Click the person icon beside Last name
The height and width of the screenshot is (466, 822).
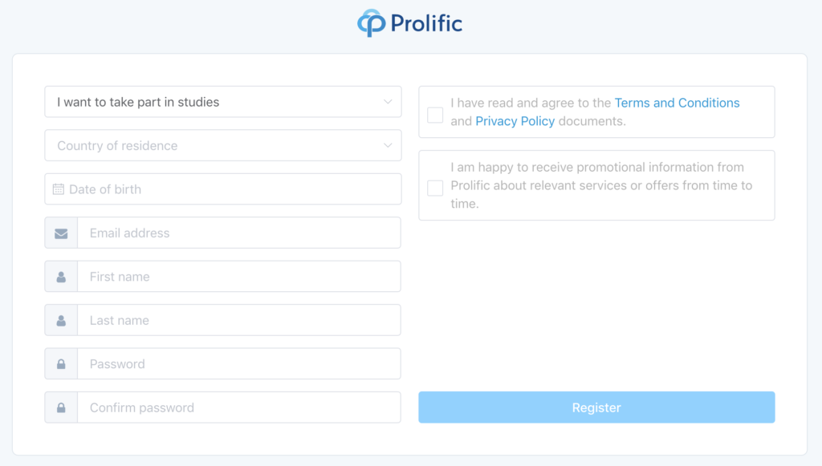(x=61, y=320)
